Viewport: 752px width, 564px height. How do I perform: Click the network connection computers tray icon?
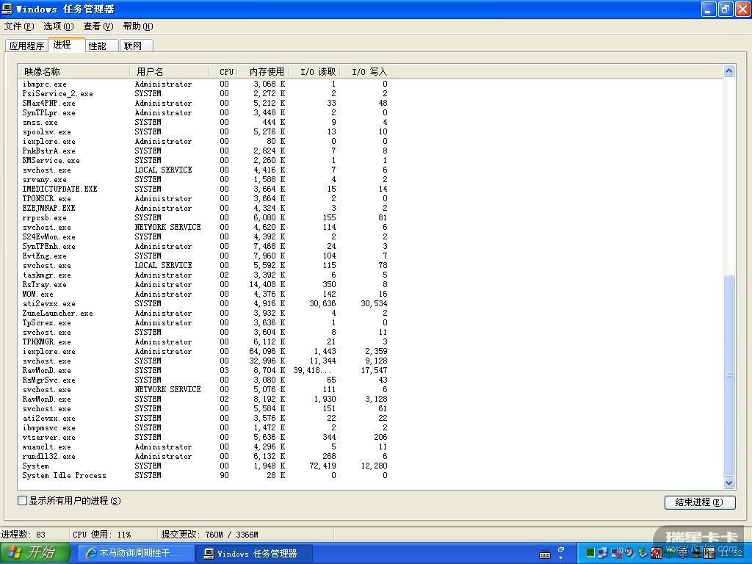(603, 553)
